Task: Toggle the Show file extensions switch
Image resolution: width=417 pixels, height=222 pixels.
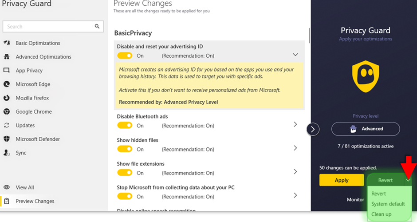Action: (125, 173)
